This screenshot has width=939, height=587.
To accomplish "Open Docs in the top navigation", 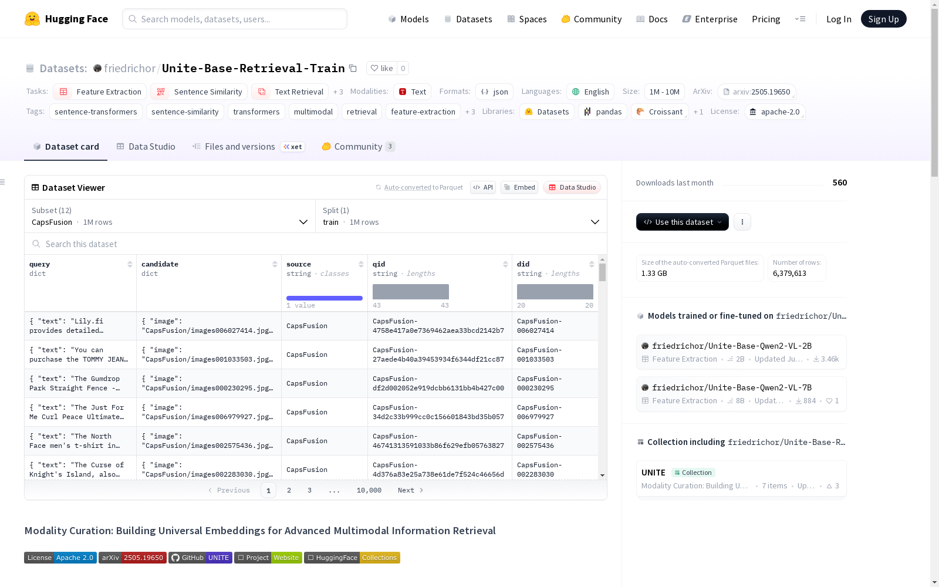I will [652, 19].
